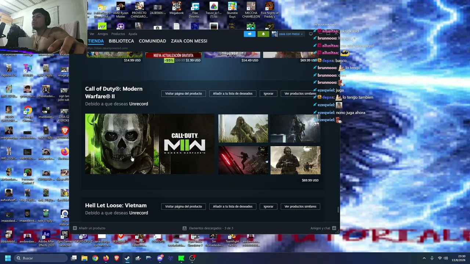Open the Epic Games Launcher desktop icon
470x264 pixels.
point(65,239)
